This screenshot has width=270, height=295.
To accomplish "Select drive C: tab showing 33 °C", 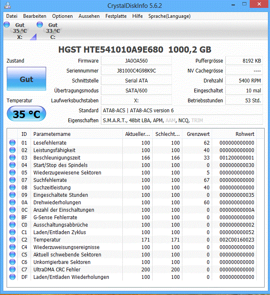I will [x=53, y=31].
